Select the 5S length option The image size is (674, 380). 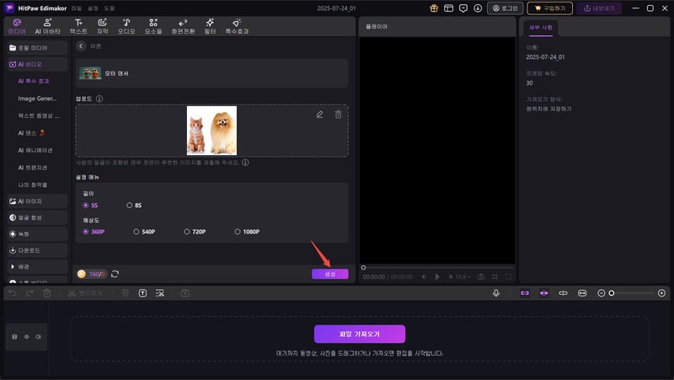[x=90, y=205]
